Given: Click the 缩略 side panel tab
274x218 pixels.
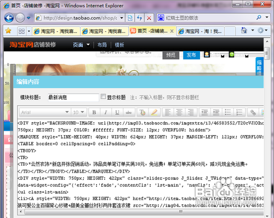Looking at the screenshot, I should 259,67.
